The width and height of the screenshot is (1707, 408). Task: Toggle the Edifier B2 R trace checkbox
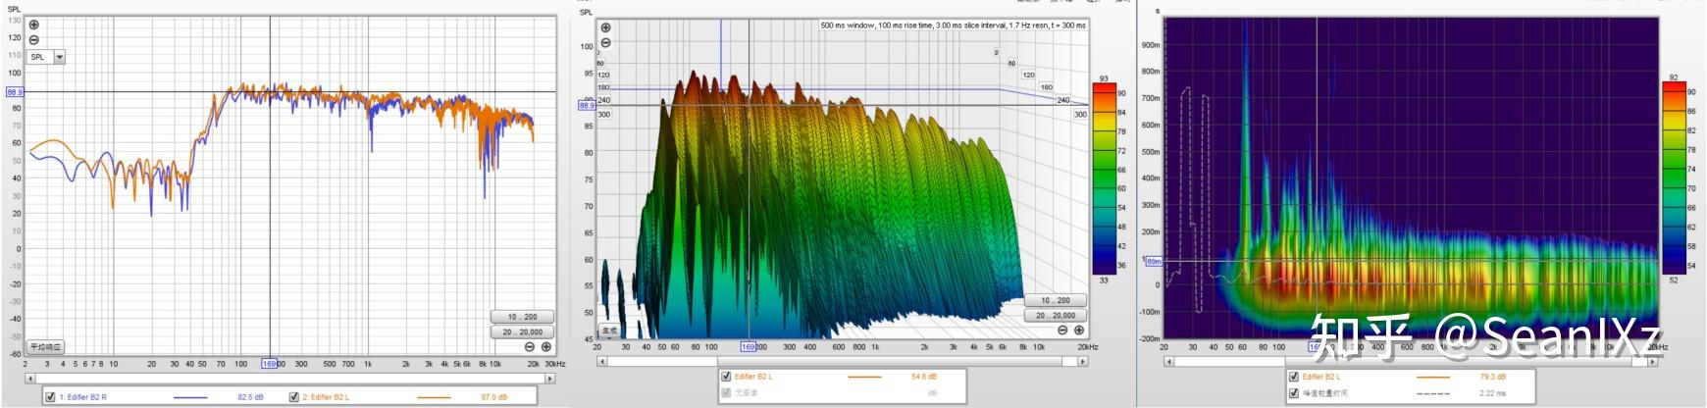pos(50,396)
